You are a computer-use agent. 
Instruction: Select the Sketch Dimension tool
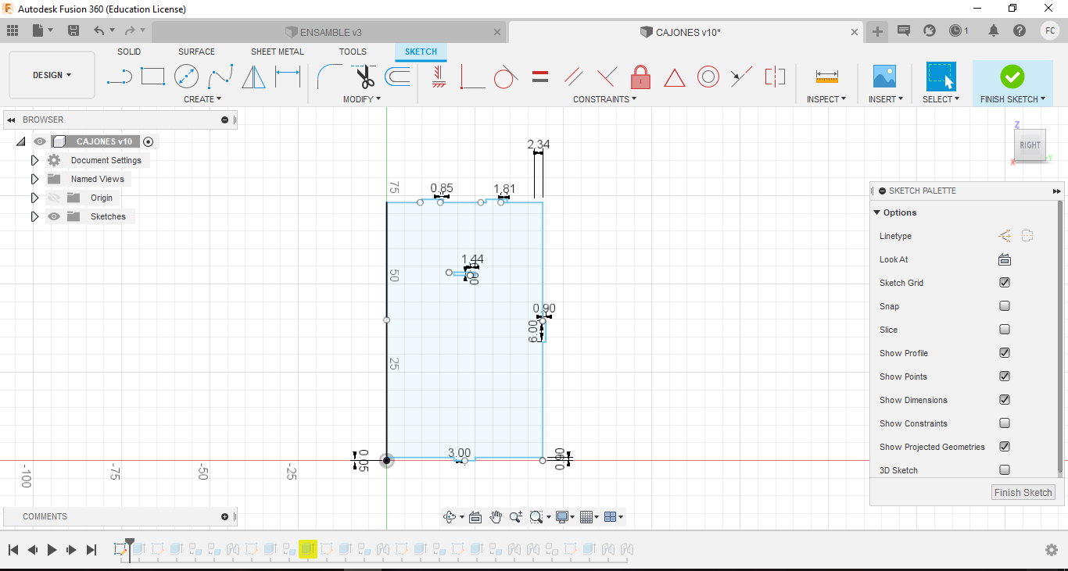pos(288,77)
